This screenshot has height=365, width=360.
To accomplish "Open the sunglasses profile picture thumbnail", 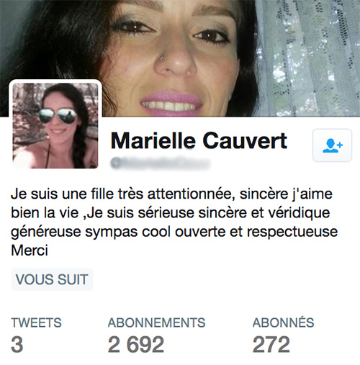I will [x=55, y=126].
